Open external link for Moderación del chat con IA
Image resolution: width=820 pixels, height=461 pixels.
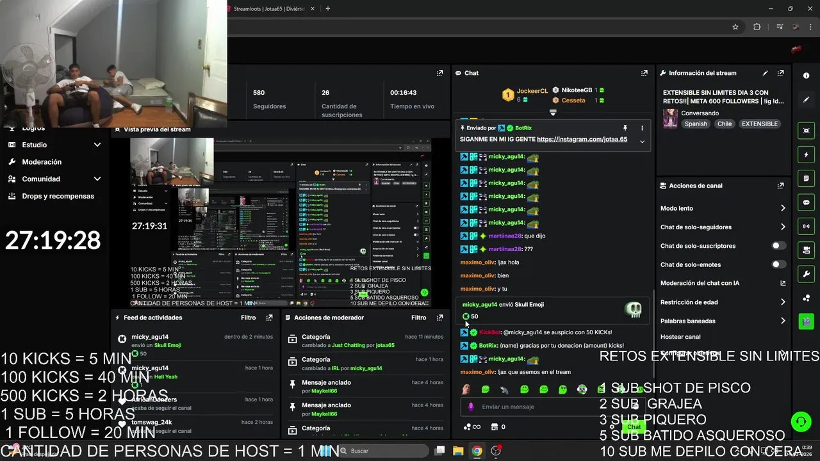[x=782, y=283]
